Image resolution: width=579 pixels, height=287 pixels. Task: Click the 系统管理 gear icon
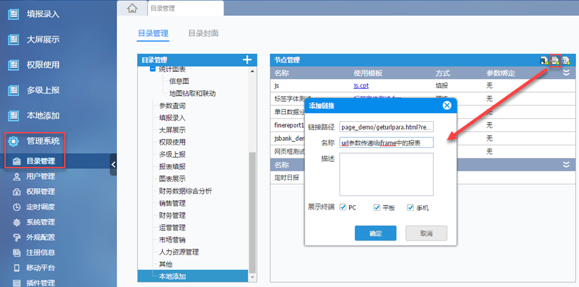17,222
